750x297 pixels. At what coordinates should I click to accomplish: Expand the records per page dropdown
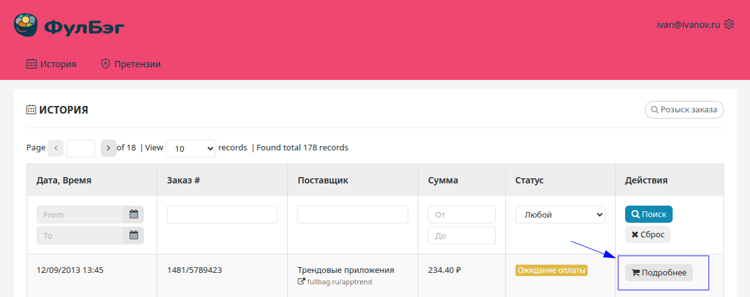[190, 148]
